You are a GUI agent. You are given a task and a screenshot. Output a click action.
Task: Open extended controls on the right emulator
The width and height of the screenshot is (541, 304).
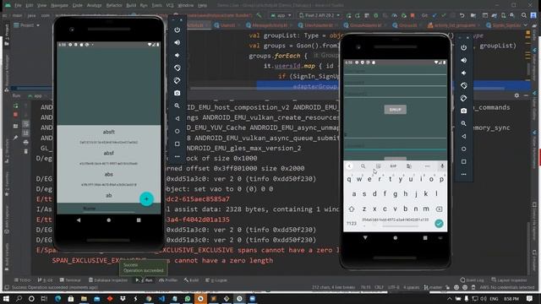click(464, 174)
